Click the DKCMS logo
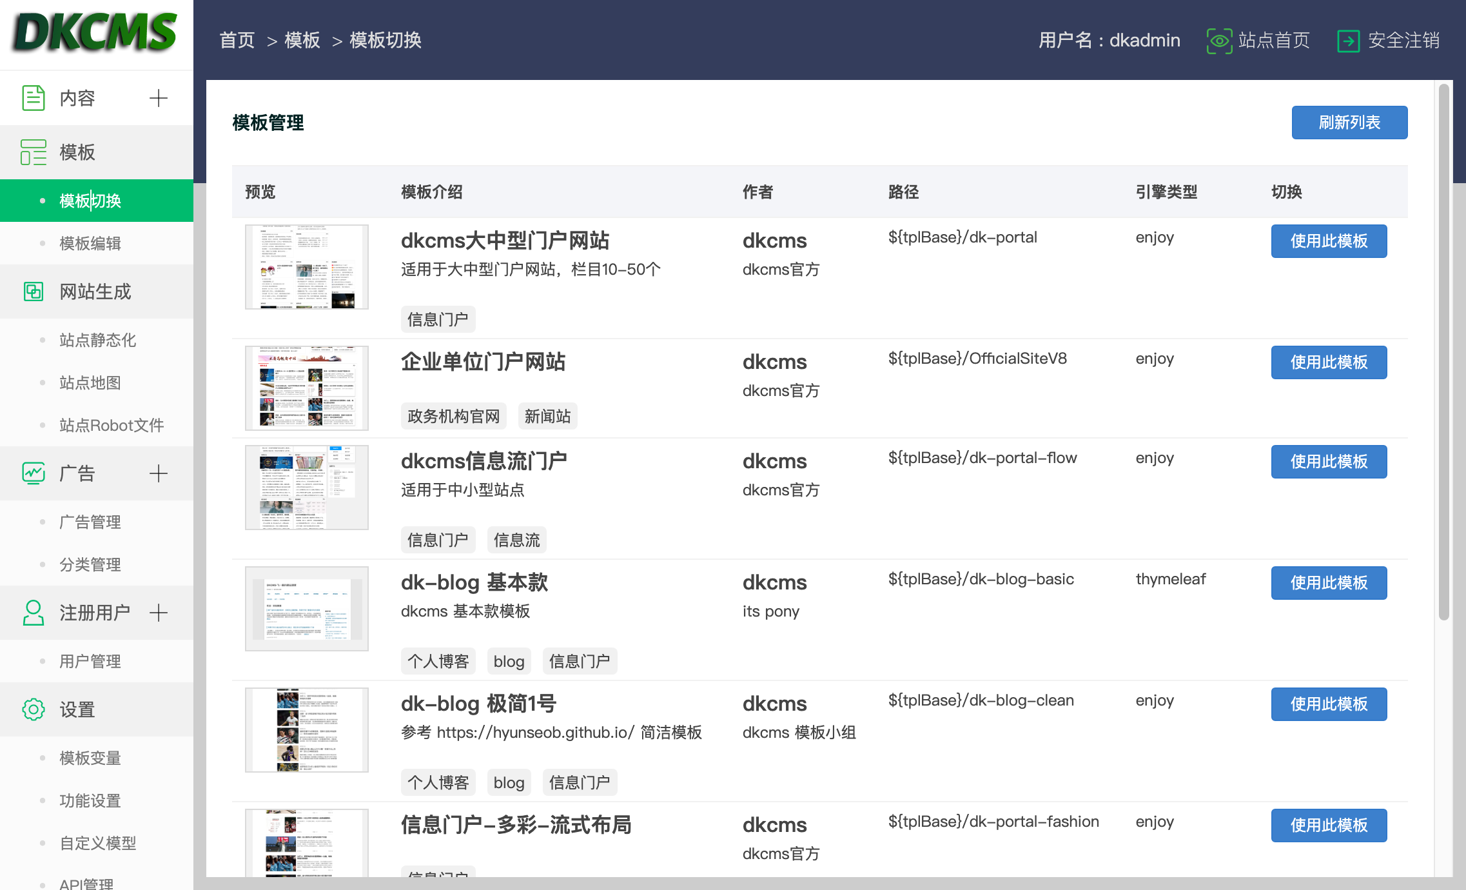This screenshot has width=1466, height=890. tap(95, 32)
